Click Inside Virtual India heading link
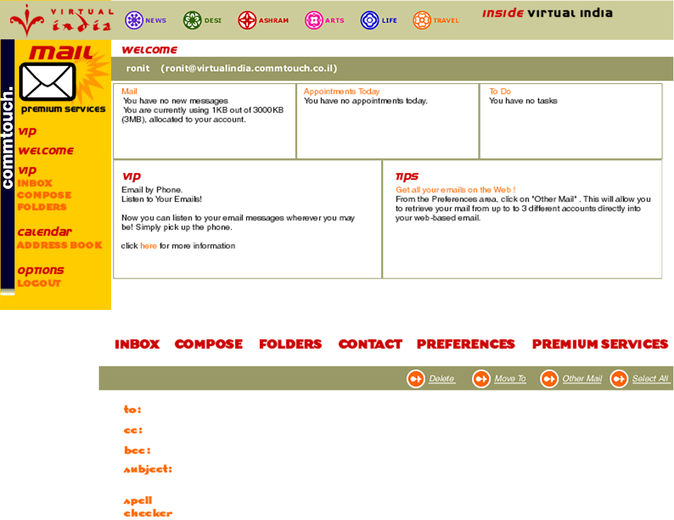The image size is (674, 520). (x=547, y=13)
